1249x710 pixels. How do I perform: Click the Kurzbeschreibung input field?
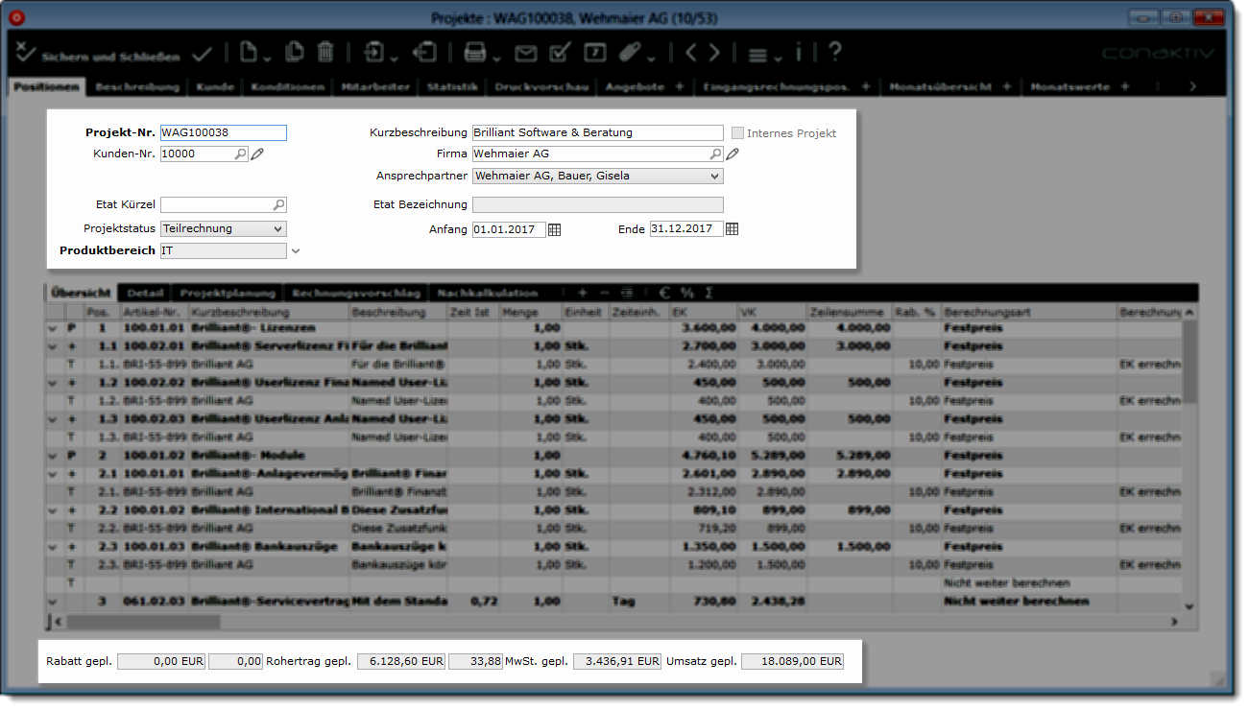click(x=597, y=133)
